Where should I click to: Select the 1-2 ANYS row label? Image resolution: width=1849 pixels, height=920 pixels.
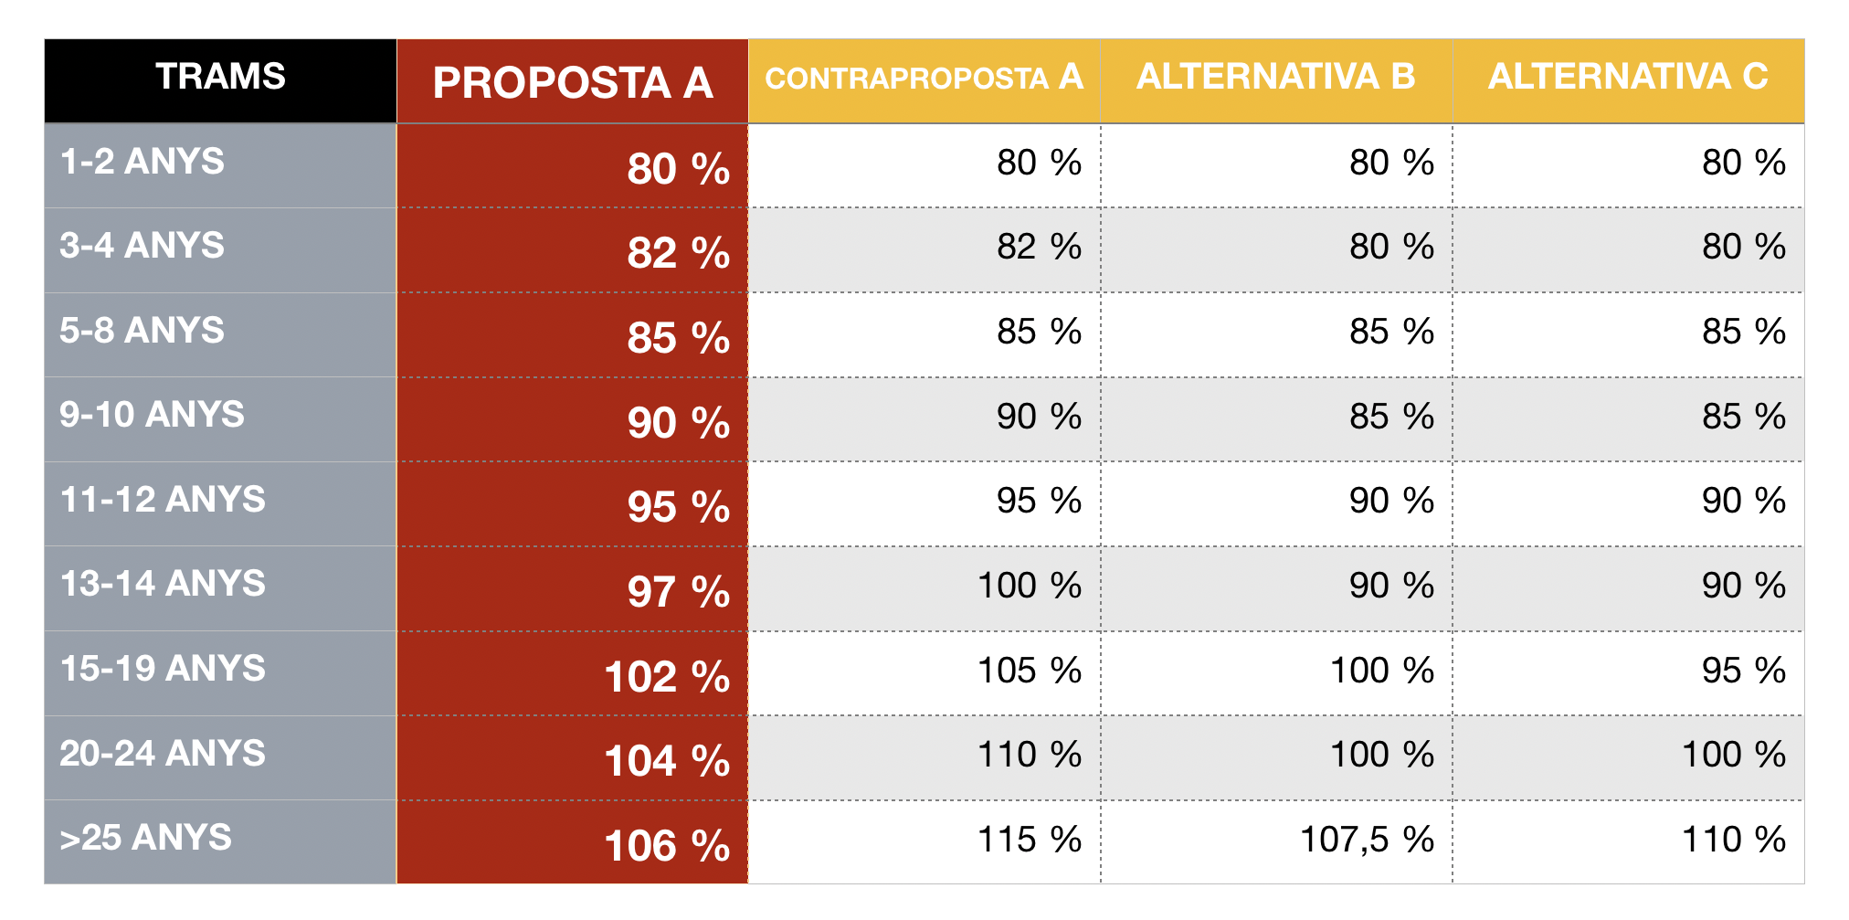click(143, 162)
